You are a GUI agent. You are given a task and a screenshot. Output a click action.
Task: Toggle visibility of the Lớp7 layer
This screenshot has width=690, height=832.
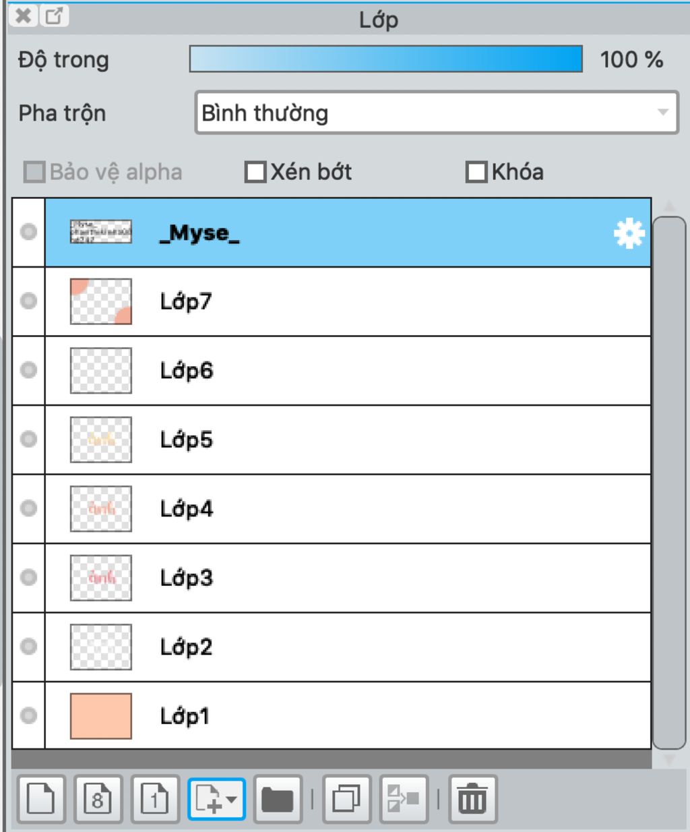[x=28, y=301]
